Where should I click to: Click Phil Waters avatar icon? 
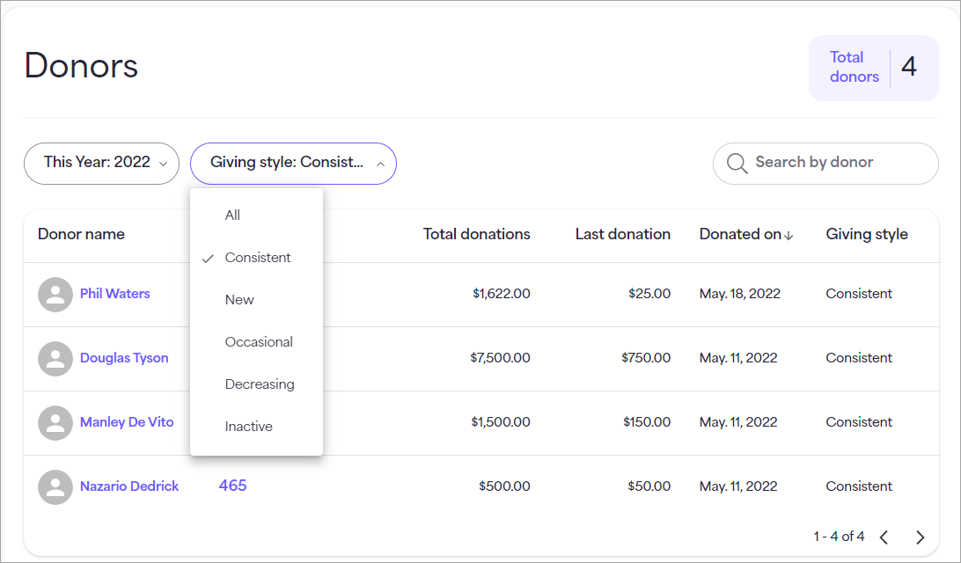[55, 295]
